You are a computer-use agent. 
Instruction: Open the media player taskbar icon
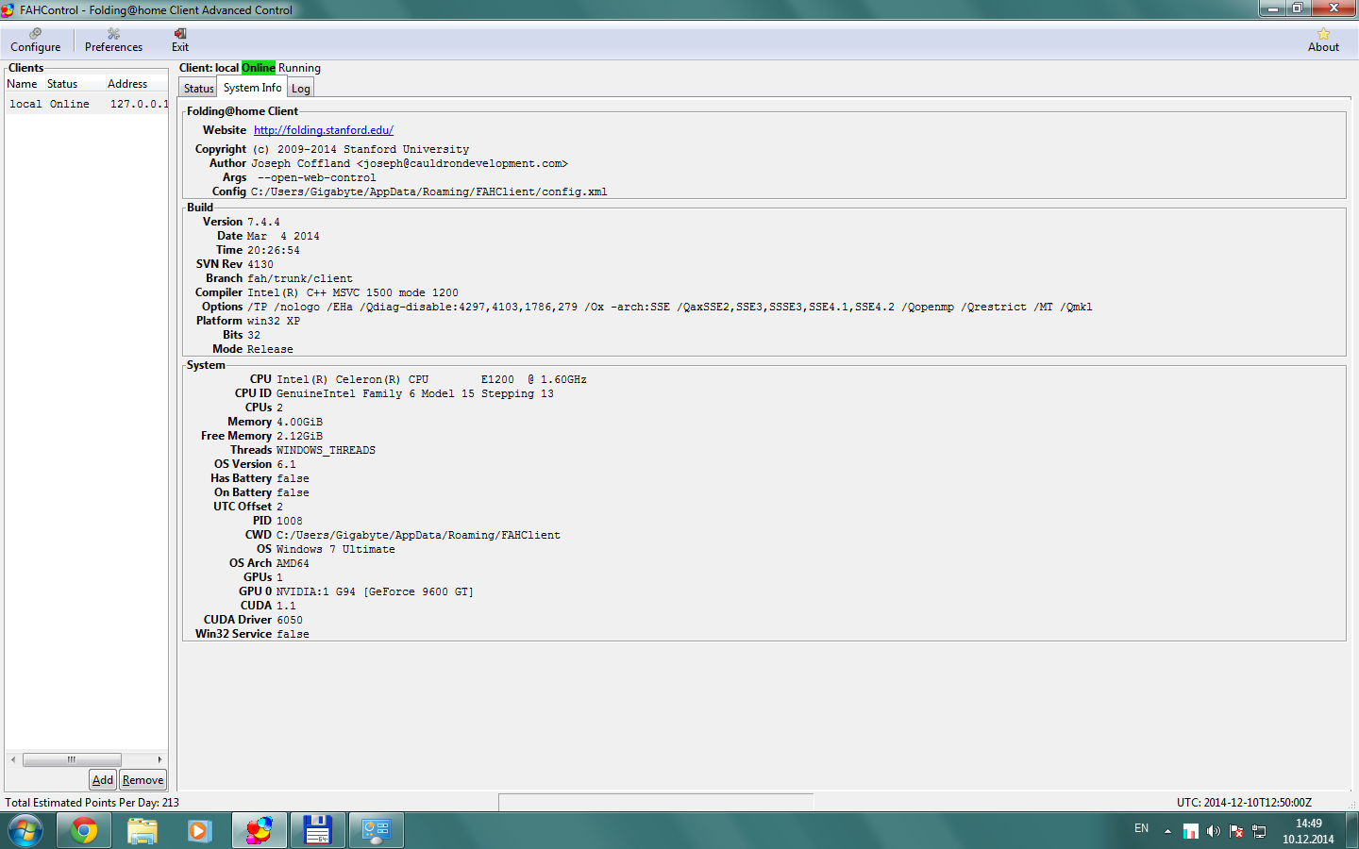tap(199, 831)
